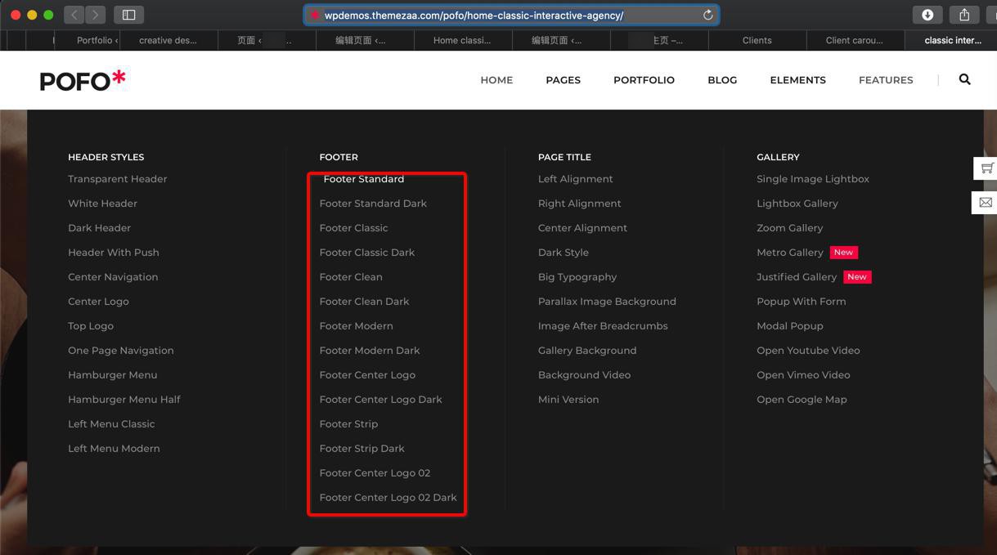
Task: Select Footer Standard link
Action: [363, 179]
